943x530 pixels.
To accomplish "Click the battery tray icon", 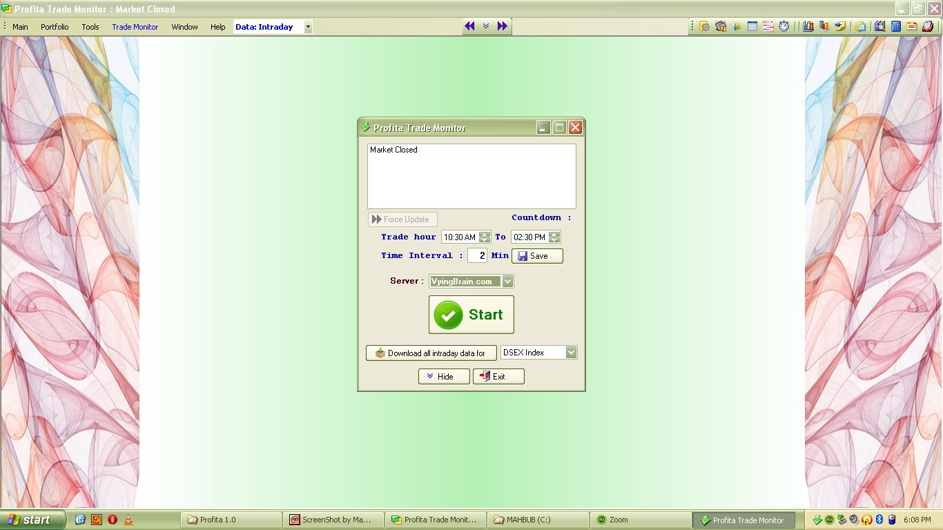I will click(x=892, y=520).
